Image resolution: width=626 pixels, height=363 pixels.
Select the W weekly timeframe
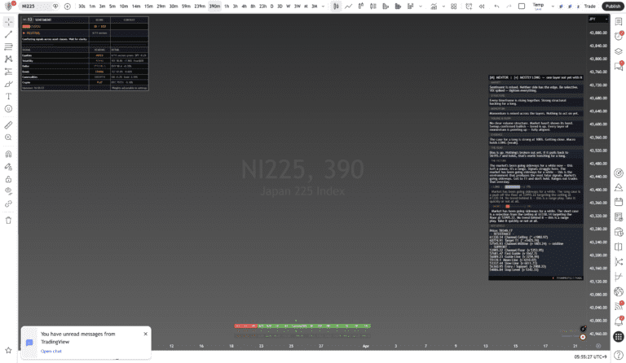(x=289, y=7)
